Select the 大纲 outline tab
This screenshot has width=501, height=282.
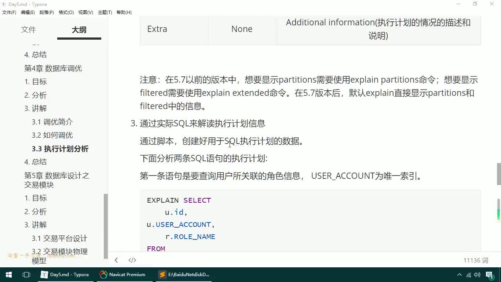79,30
